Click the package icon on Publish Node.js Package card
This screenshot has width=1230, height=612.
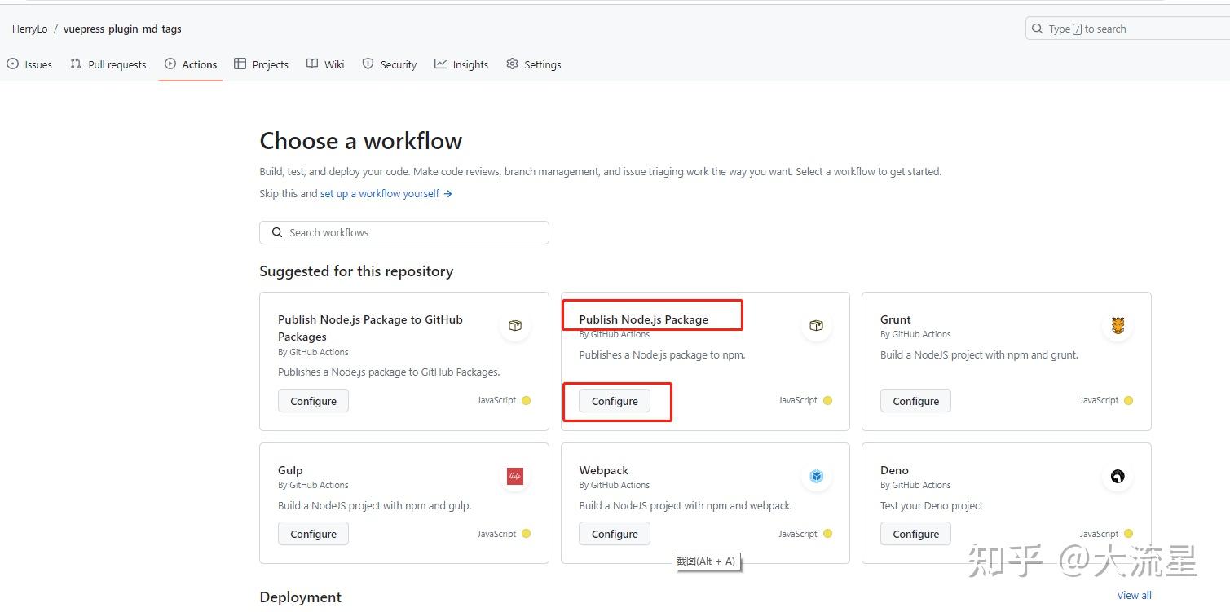[816, 325]
